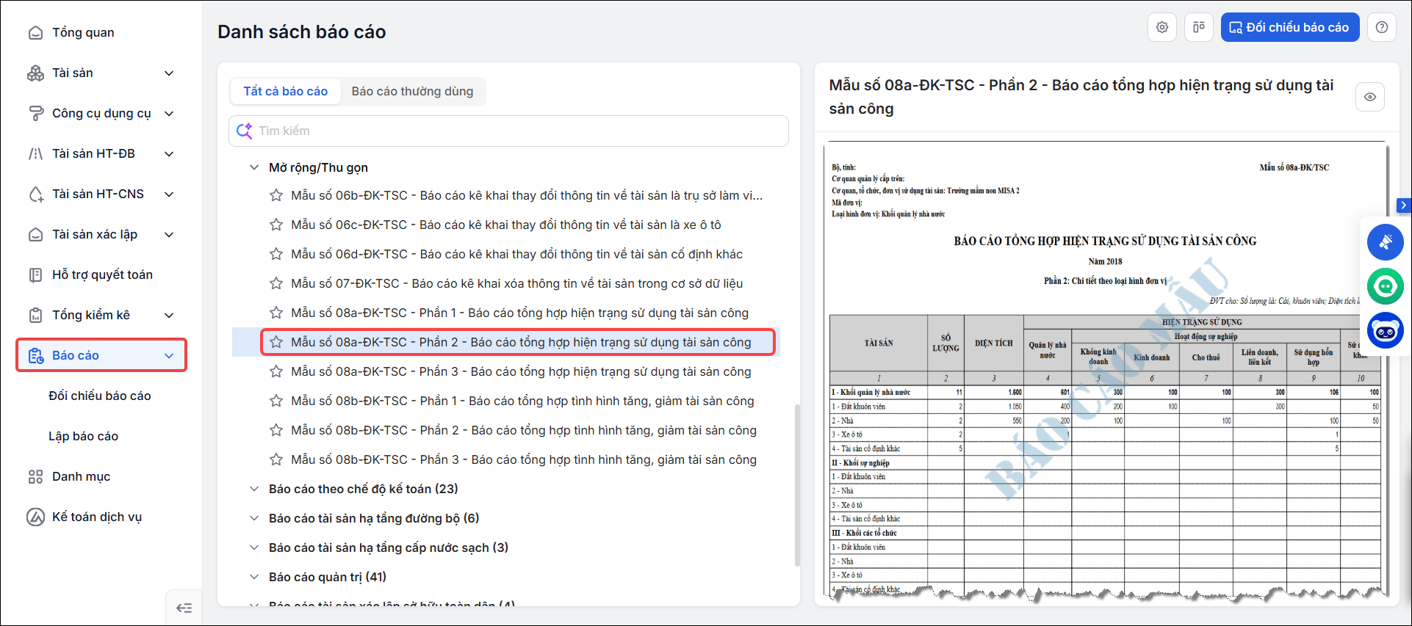Star the 08b-ĐK-TSC Phần 2 report
The width and height of the screenshot is (1412, 626).
pyautogui.click(x=276, y=430)
